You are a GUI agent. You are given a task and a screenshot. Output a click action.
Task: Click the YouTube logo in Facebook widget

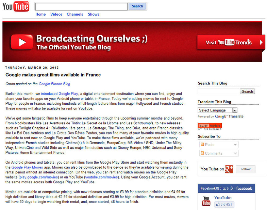pyautogui.click(x=206, y=201)
